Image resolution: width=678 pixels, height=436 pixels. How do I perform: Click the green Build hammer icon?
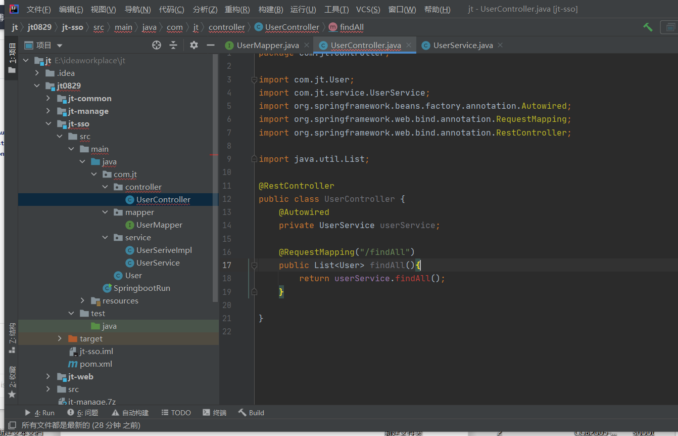(648, 27)
